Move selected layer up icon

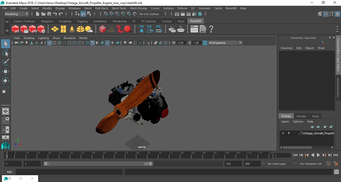312,127
